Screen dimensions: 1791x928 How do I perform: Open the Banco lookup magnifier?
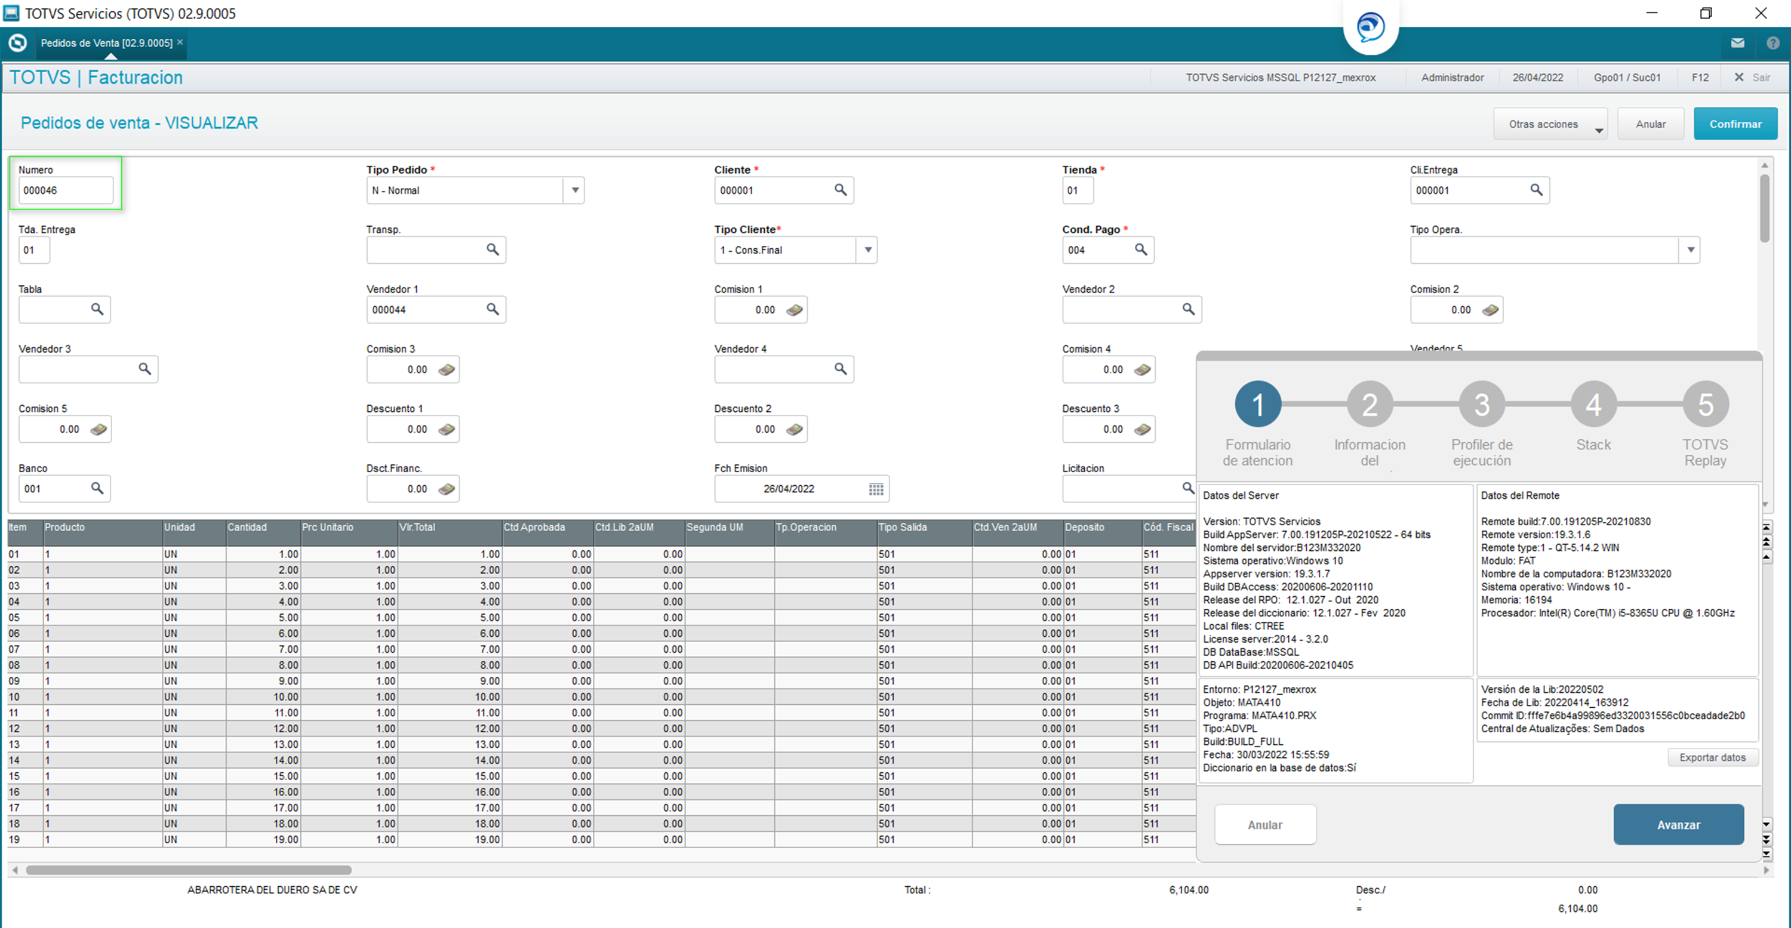(x=97, y=489)
